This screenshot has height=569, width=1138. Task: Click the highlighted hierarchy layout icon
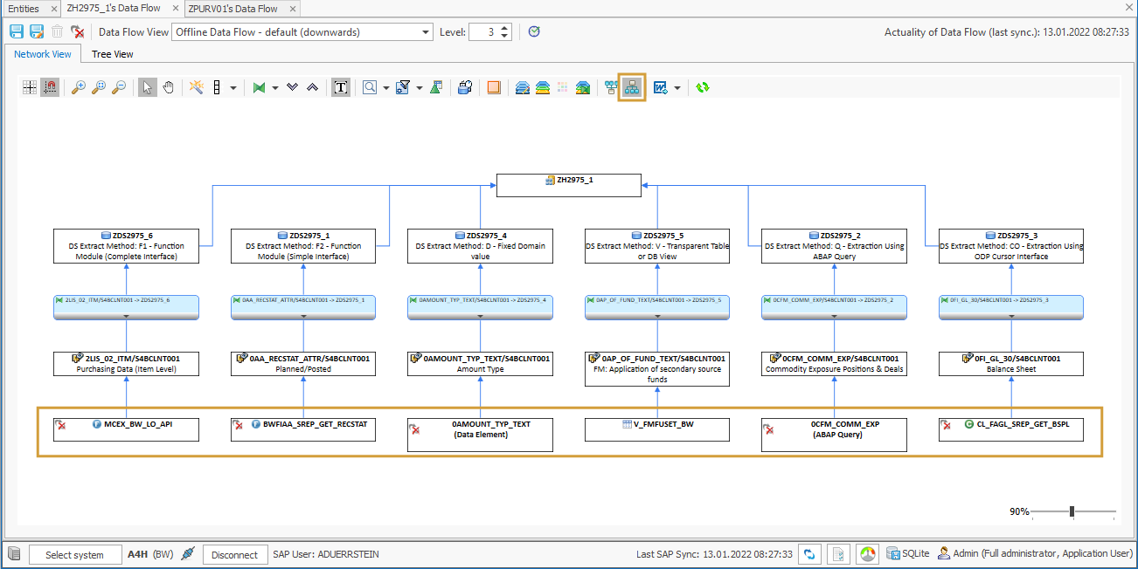coord(632,87)
